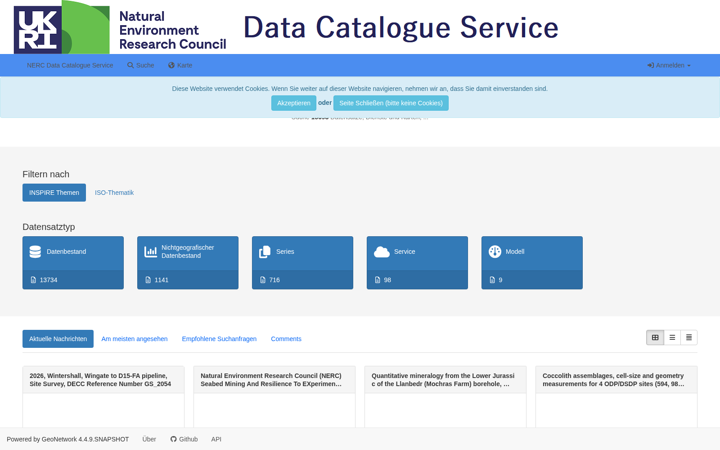The width and height of the screenshot is (720, 450).
Task: Click file icon beside count 9
Action: pyautogui.click(x=492, y=280)
